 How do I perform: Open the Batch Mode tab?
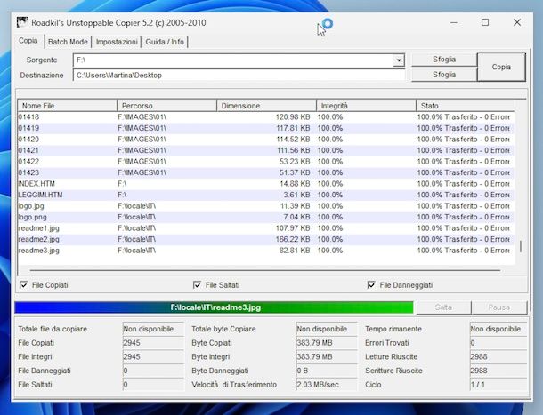coord(68,42)
